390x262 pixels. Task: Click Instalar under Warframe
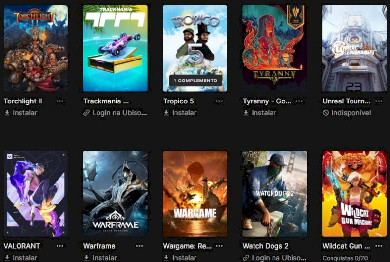tap(100, 258)
